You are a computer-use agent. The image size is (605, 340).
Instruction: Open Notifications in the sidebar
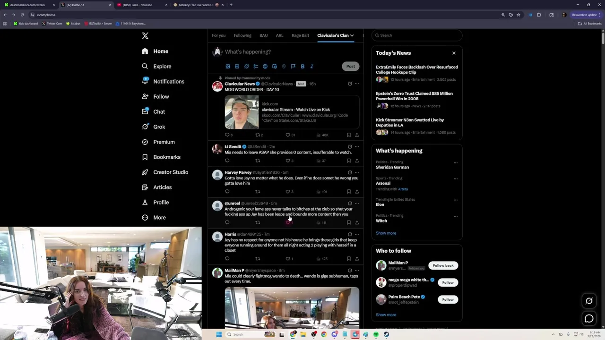(163, 82)
